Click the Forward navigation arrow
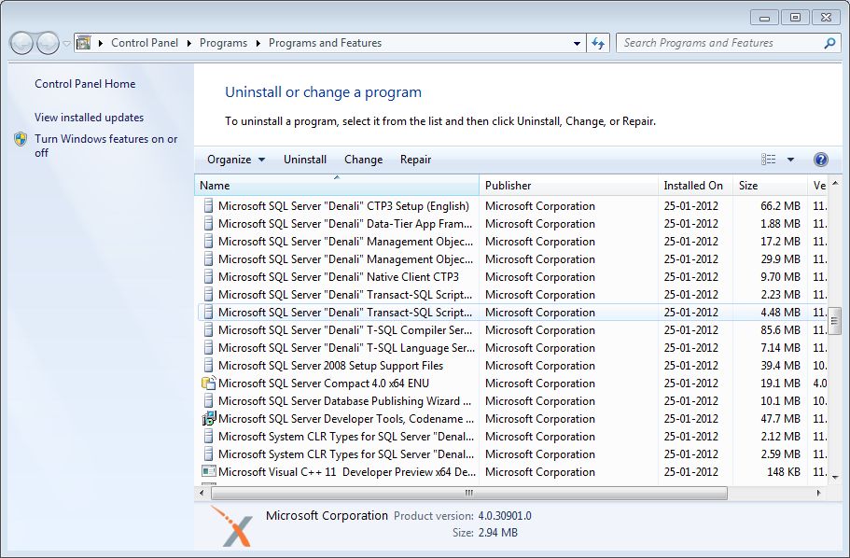The image size is (850, 558). [x=48, y=43]
